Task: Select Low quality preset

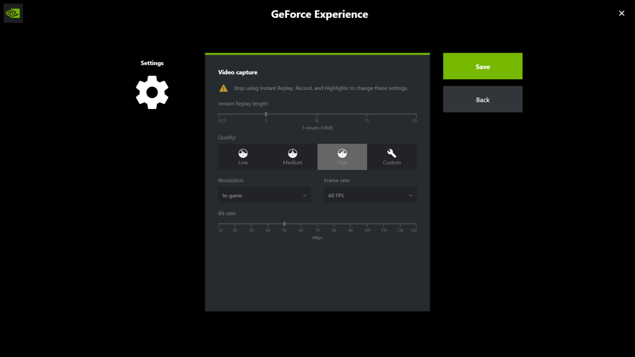Action: 243,157
